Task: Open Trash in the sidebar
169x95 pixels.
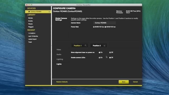Action: (x=30, y=42)
